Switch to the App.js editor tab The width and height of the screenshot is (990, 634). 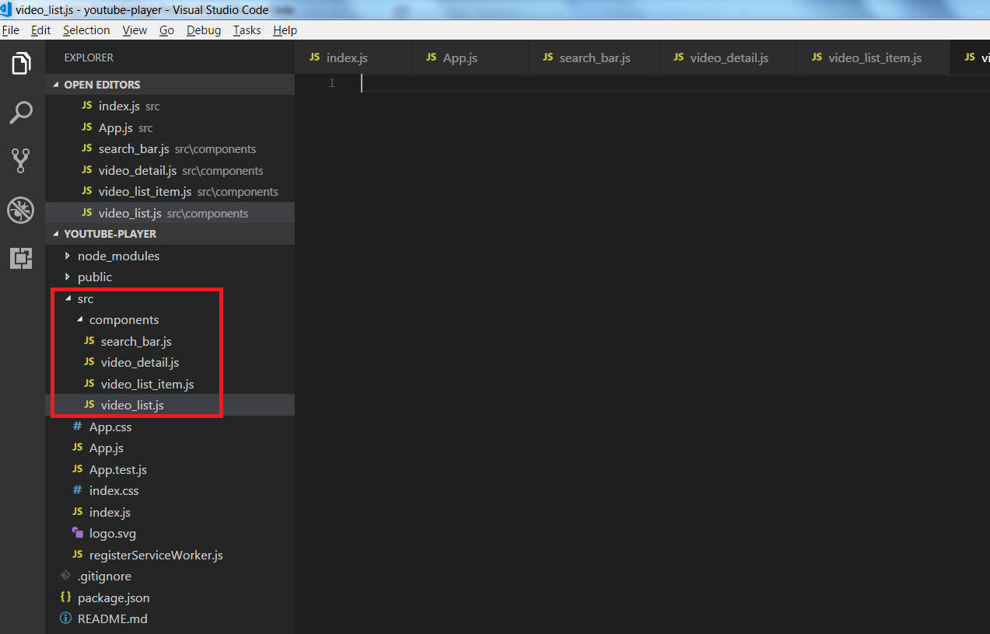[x=470, y=57]
